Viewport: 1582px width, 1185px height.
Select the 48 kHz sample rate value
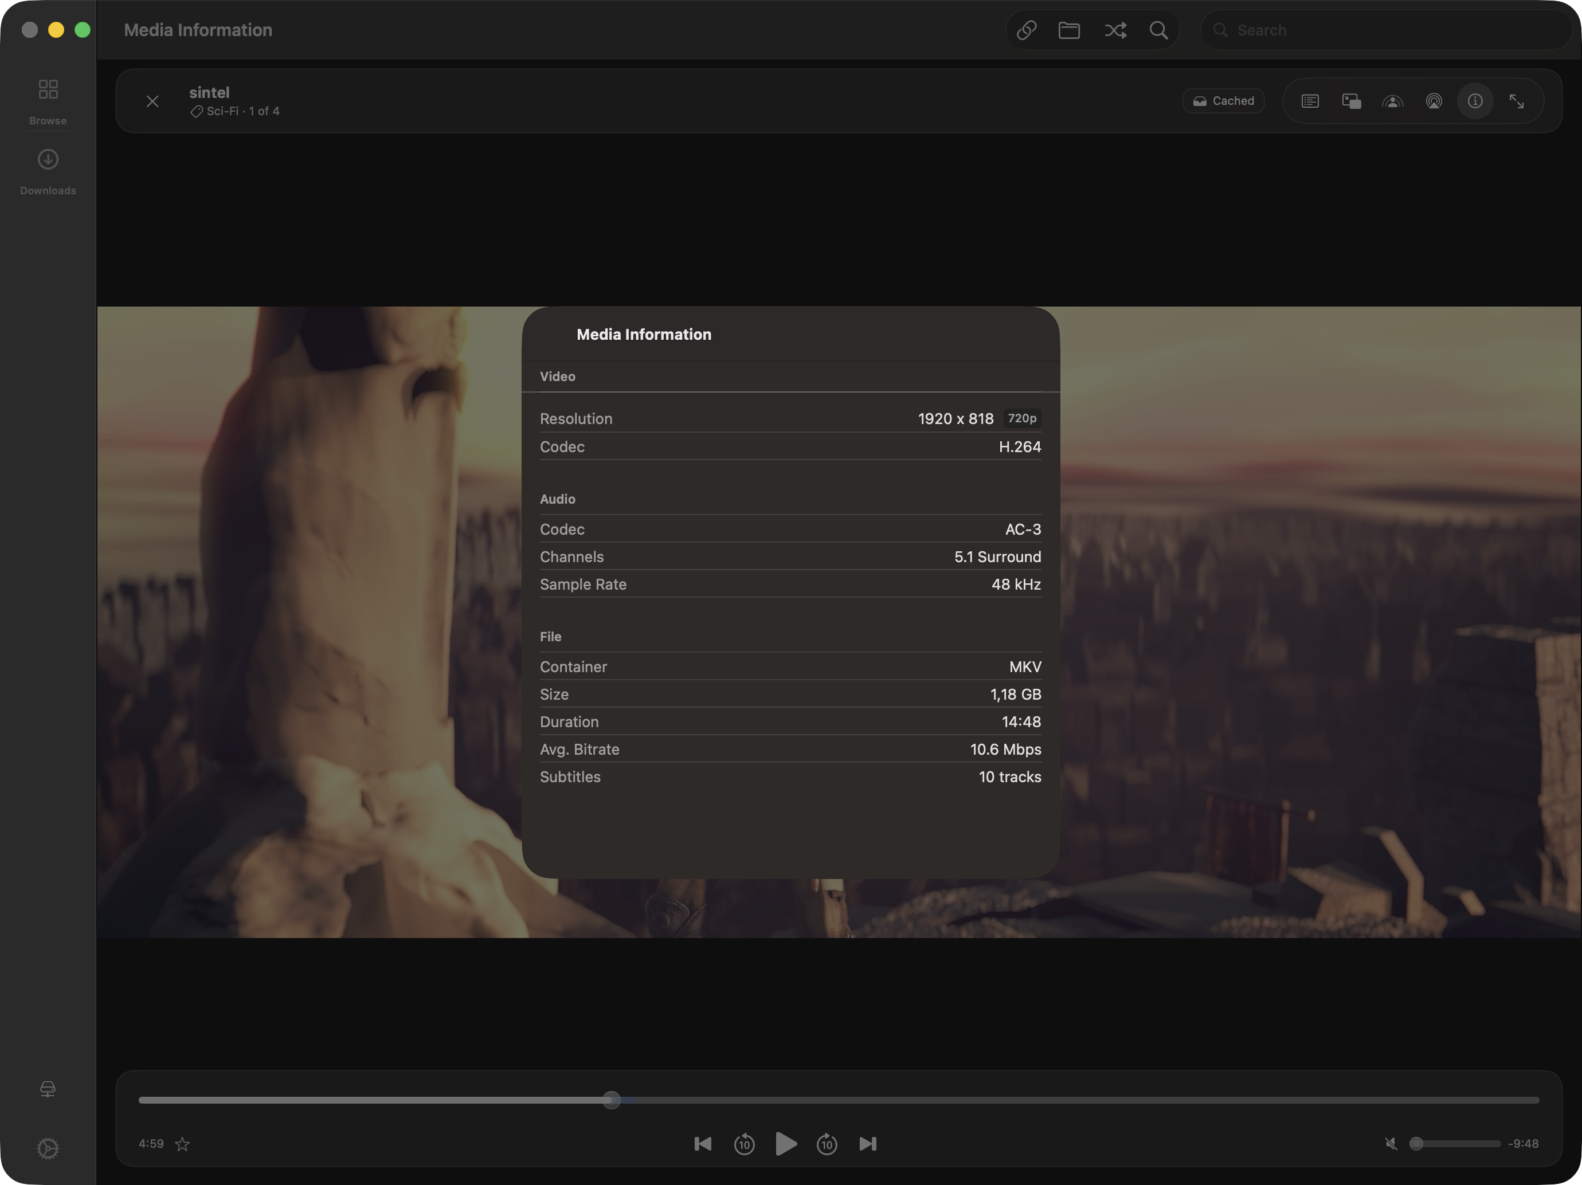pos(1016,584)
